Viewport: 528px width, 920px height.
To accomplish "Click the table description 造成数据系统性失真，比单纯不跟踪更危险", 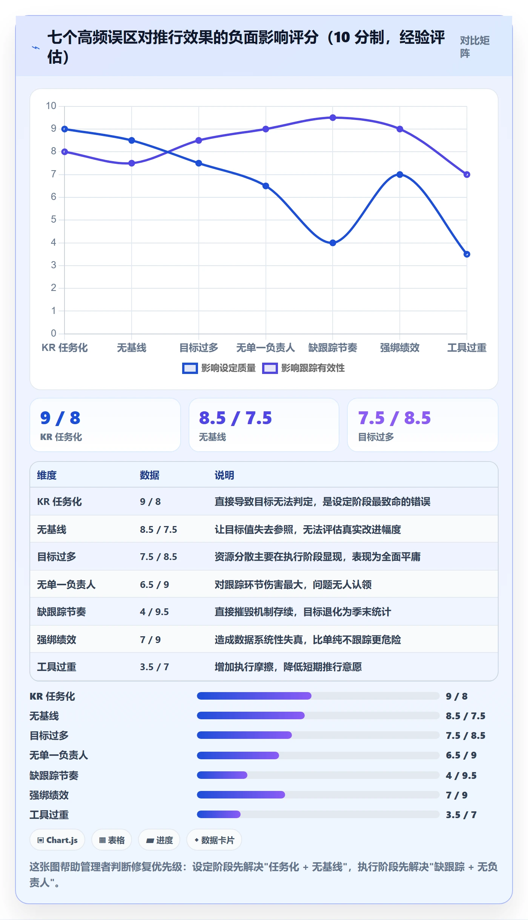I will (x=308, y=640).
